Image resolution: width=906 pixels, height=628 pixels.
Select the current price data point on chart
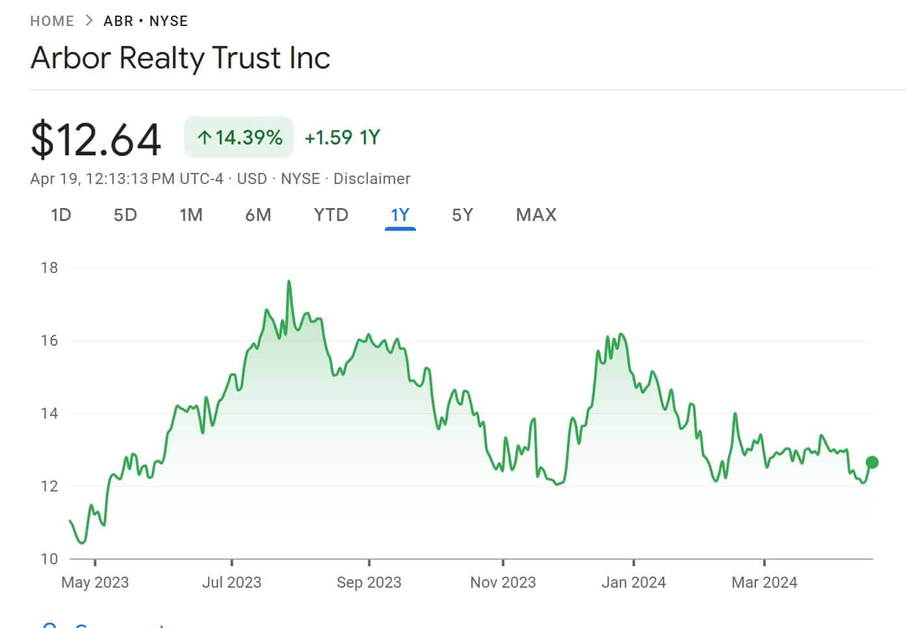click(872, 462)
